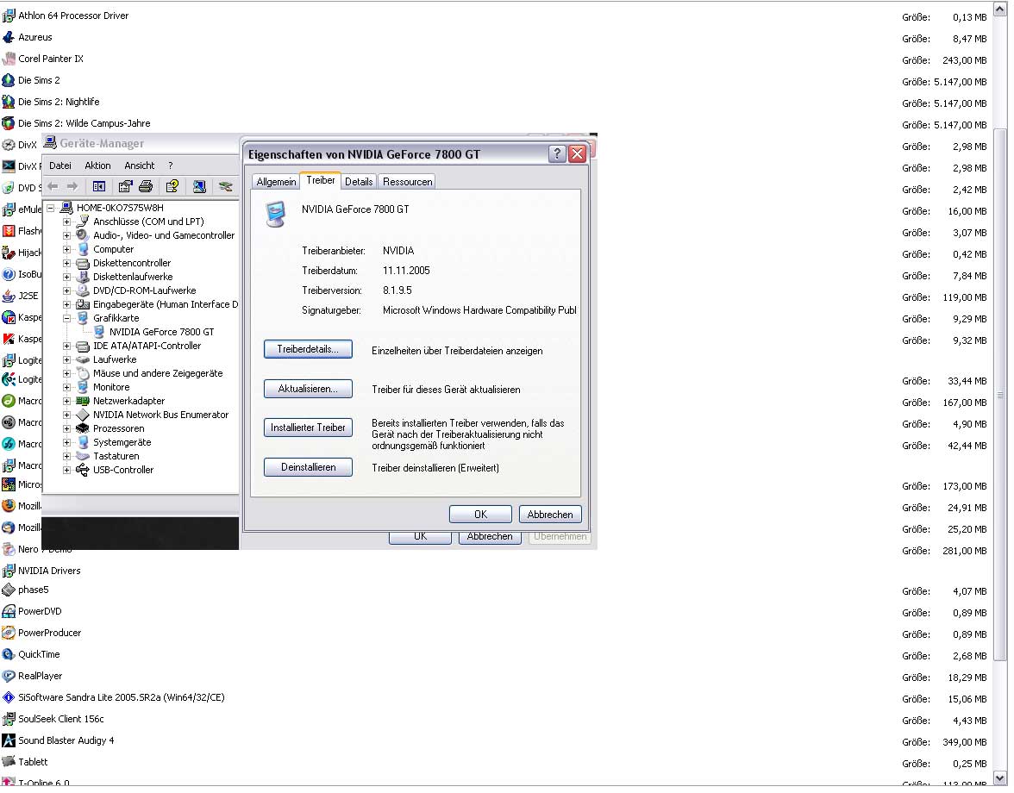The height and width of the screenshot is (793, 1014).
Task: Click the Back arrow in Geräte-Manager toolbar
Action: click(53, 187)
